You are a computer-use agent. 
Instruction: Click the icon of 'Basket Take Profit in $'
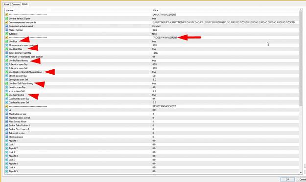point(7,125)
